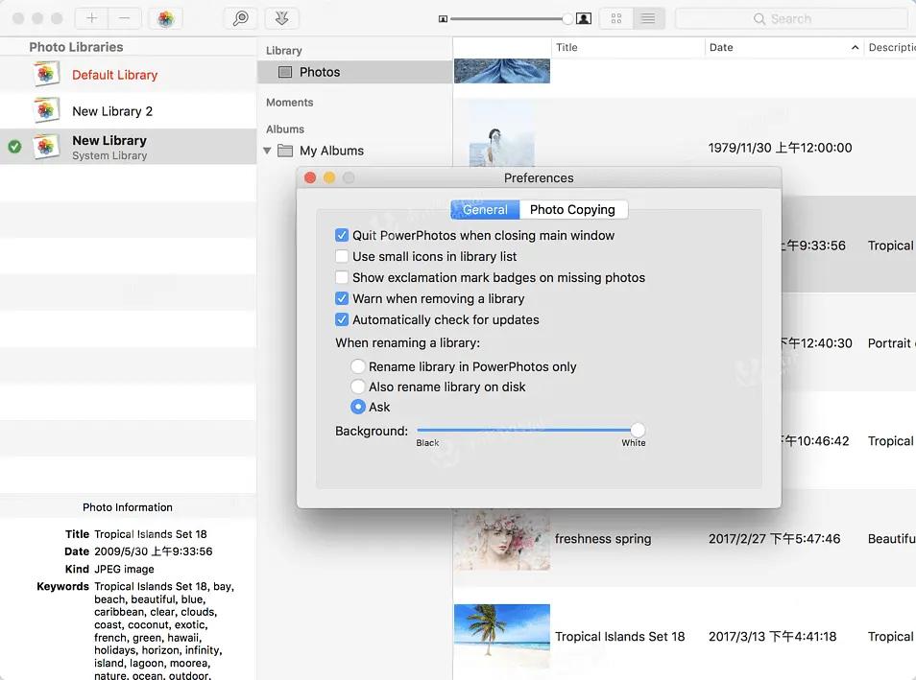
Task: Click the green system library checkmark badge
Action: click(x=14, y=147)
